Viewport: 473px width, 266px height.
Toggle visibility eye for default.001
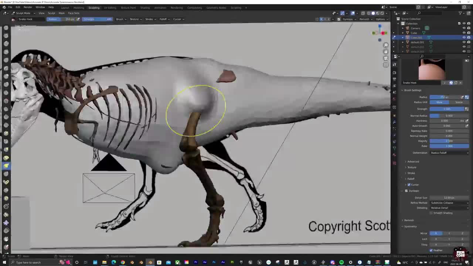pyautogui.click(x=464, y=42)
